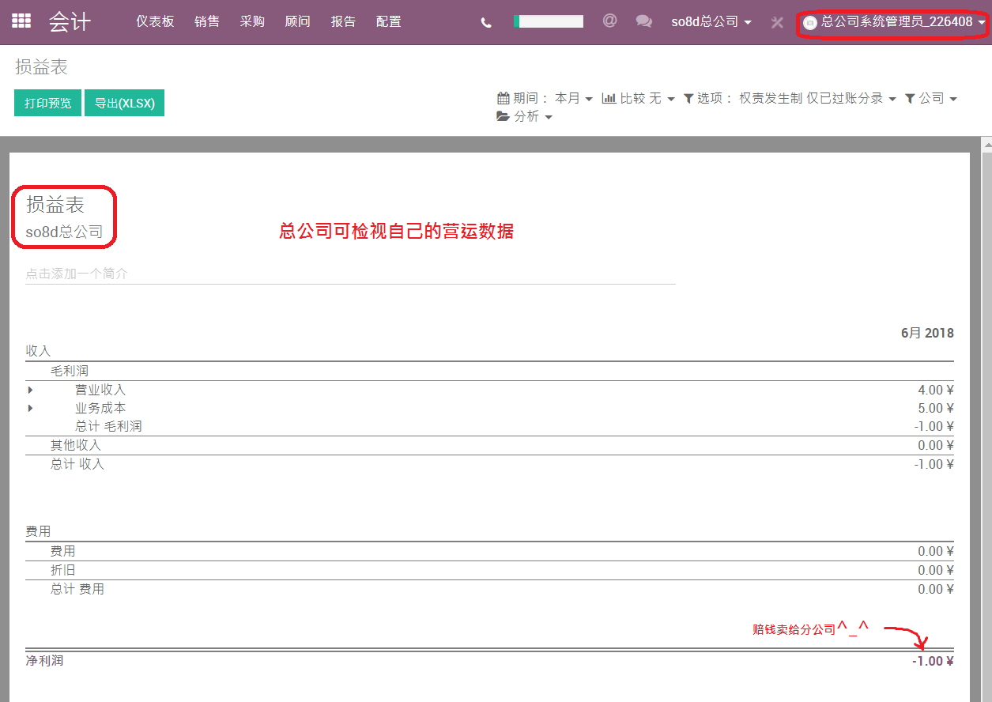Click the filter funnel icon beside 选项
The image size is (992, 702).
point(688,98)
